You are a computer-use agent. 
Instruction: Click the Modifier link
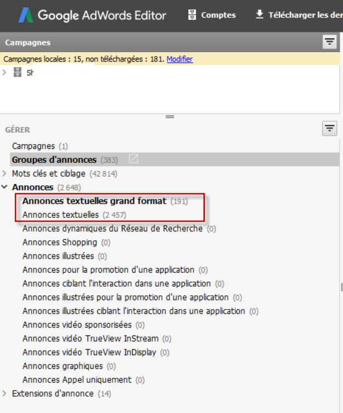[x=179, y=59]
